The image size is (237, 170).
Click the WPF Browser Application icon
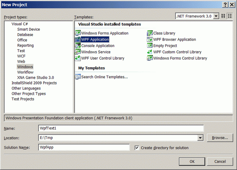point(150,39)
